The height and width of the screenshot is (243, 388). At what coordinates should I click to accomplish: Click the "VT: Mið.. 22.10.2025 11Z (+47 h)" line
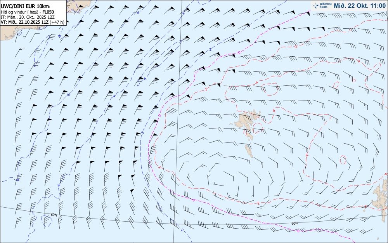[33, 22]
